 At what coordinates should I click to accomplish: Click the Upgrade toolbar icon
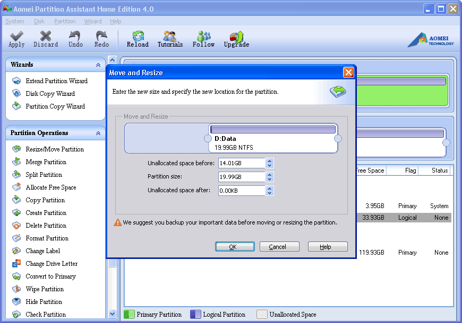point(236,39)
